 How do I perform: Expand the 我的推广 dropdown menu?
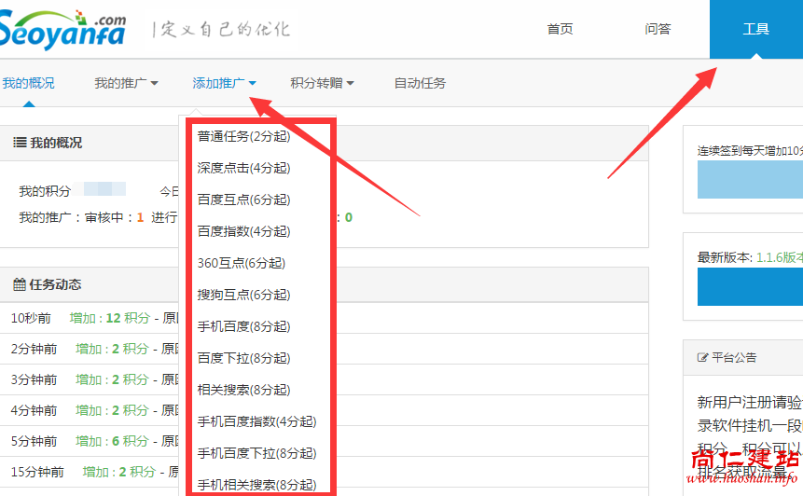click(x=126, y=83)
